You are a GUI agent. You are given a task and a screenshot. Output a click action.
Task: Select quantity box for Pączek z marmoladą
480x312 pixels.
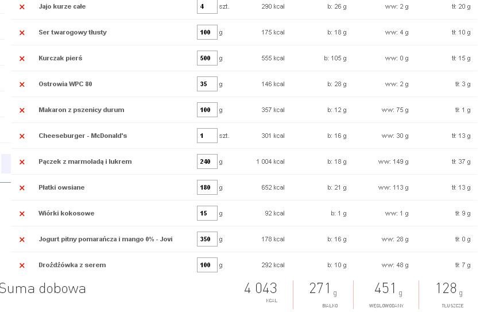coord(207,161)
